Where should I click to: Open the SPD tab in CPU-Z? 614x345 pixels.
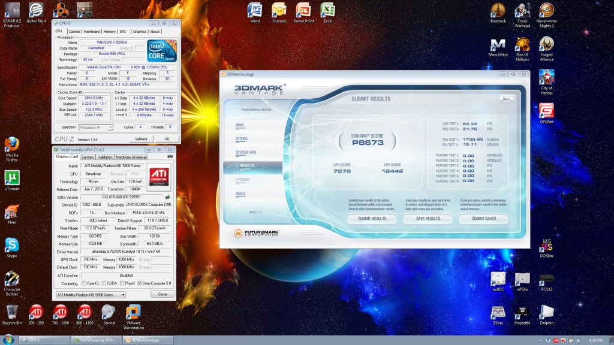(x=123, y=32)
